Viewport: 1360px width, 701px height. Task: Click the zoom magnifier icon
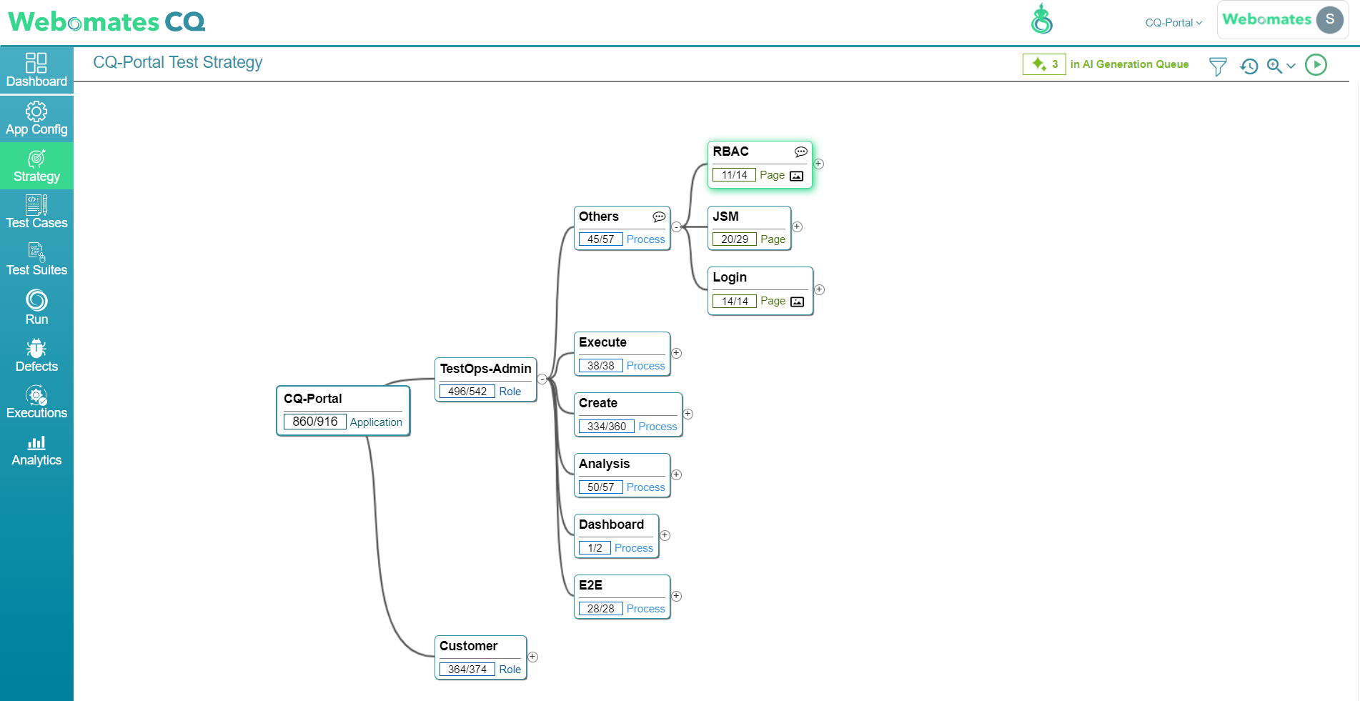click(x=1274, y=66)
